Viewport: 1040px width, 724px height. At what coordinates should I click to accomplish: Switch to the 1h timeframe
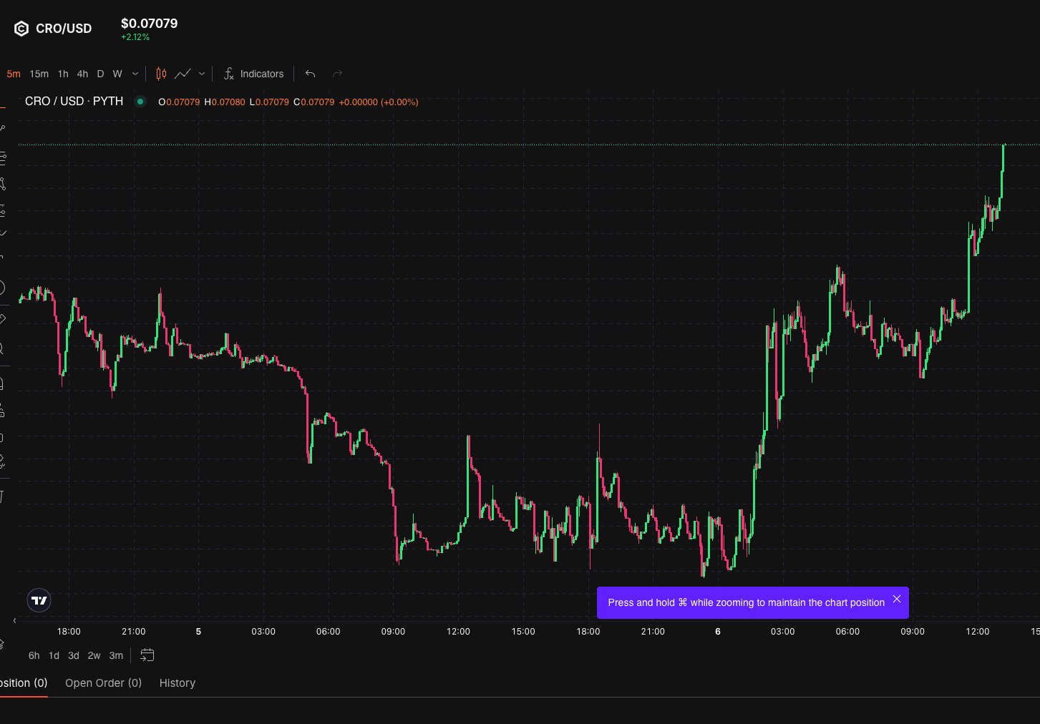tap(63, 74)
